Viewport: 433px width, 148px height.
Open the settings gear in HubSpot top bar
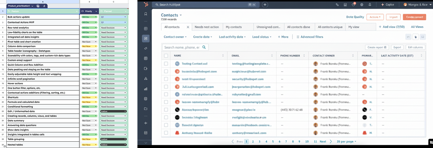(362, 5)
